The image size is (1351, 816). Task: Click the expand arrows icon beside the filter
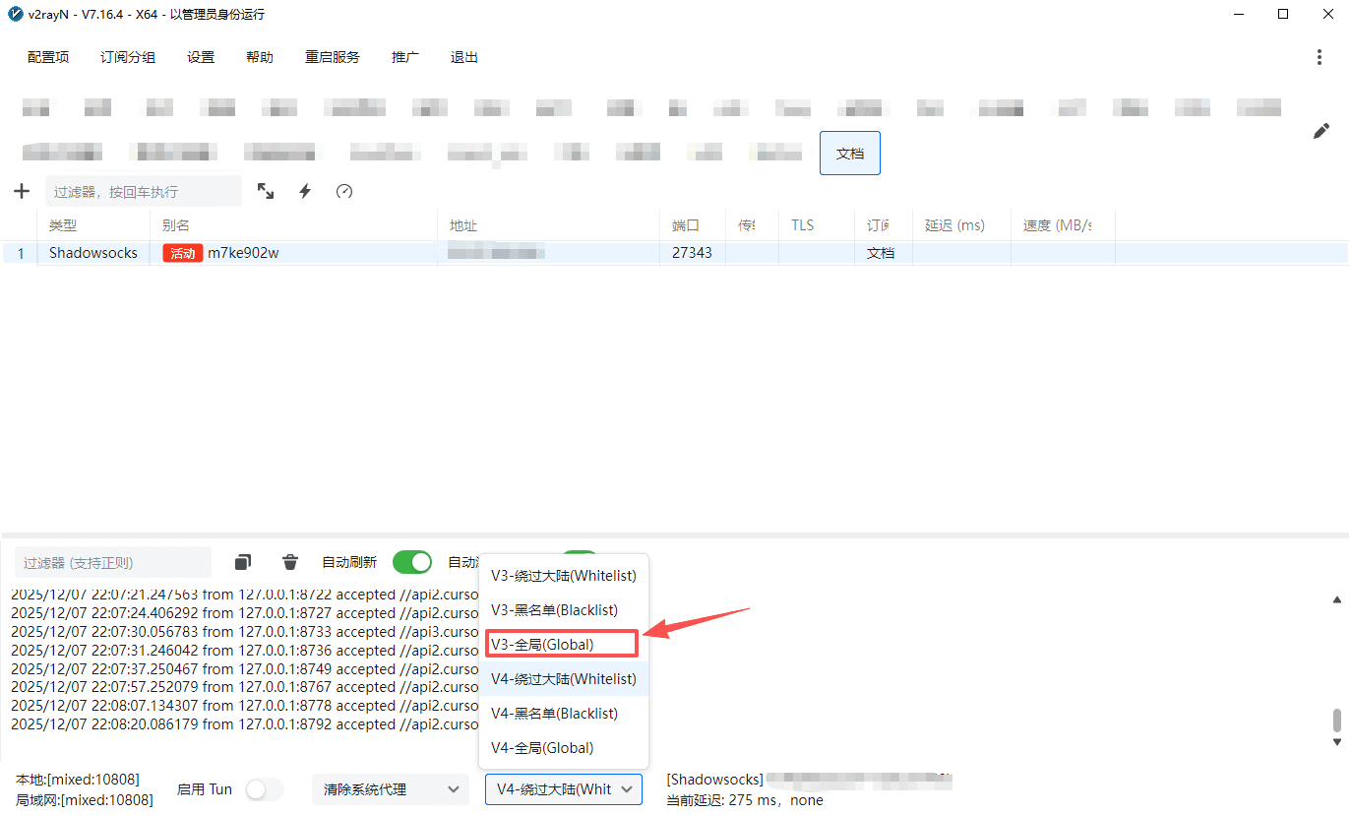click(266, 191)
